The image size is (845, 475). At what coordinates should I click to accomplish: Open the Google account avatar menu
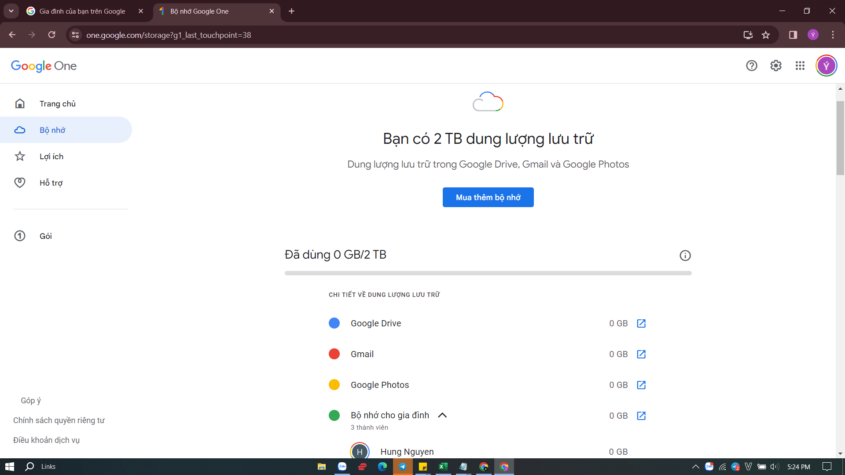click(827, 66)
